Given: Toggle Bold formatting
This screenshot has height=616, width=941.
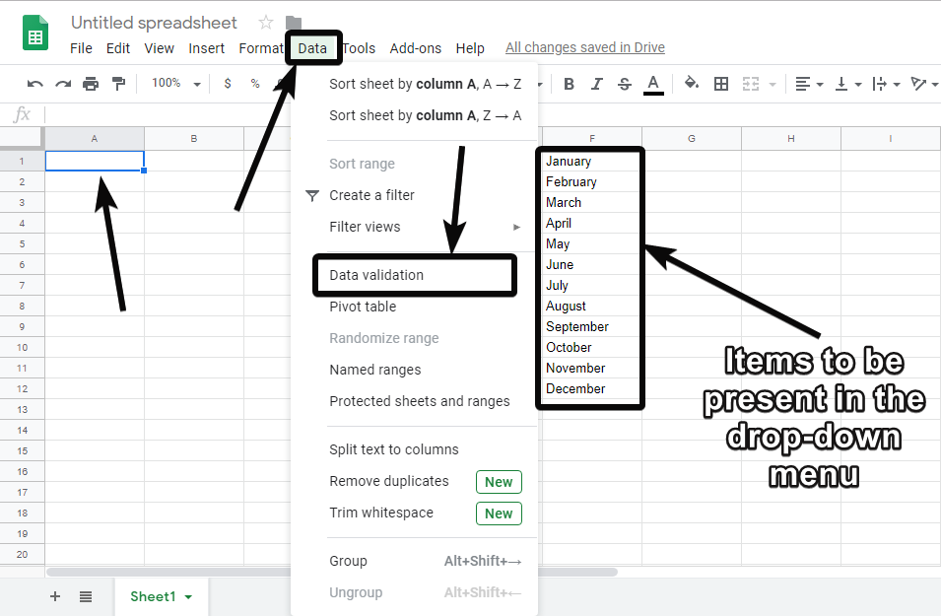Looking at the screenshot, I should point(569,84).
